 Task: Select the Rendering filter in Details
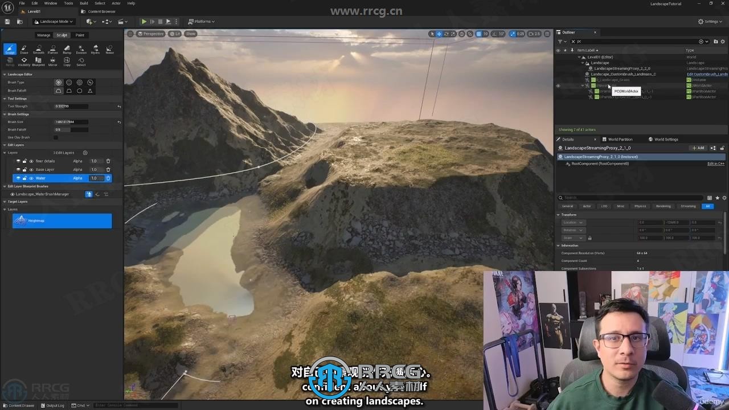click(663, 206)
